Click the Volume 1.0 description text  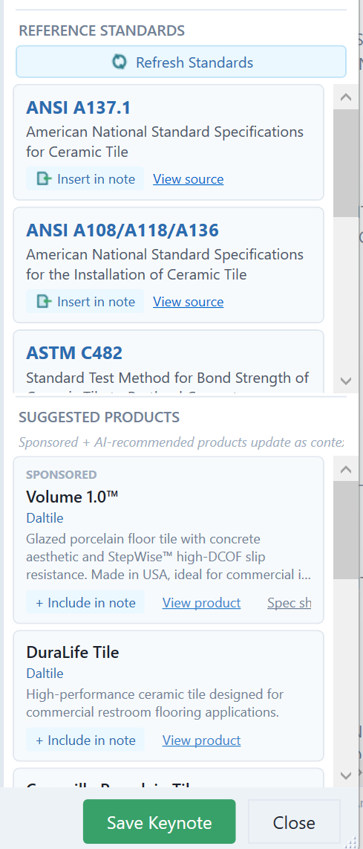click(169, 557)
